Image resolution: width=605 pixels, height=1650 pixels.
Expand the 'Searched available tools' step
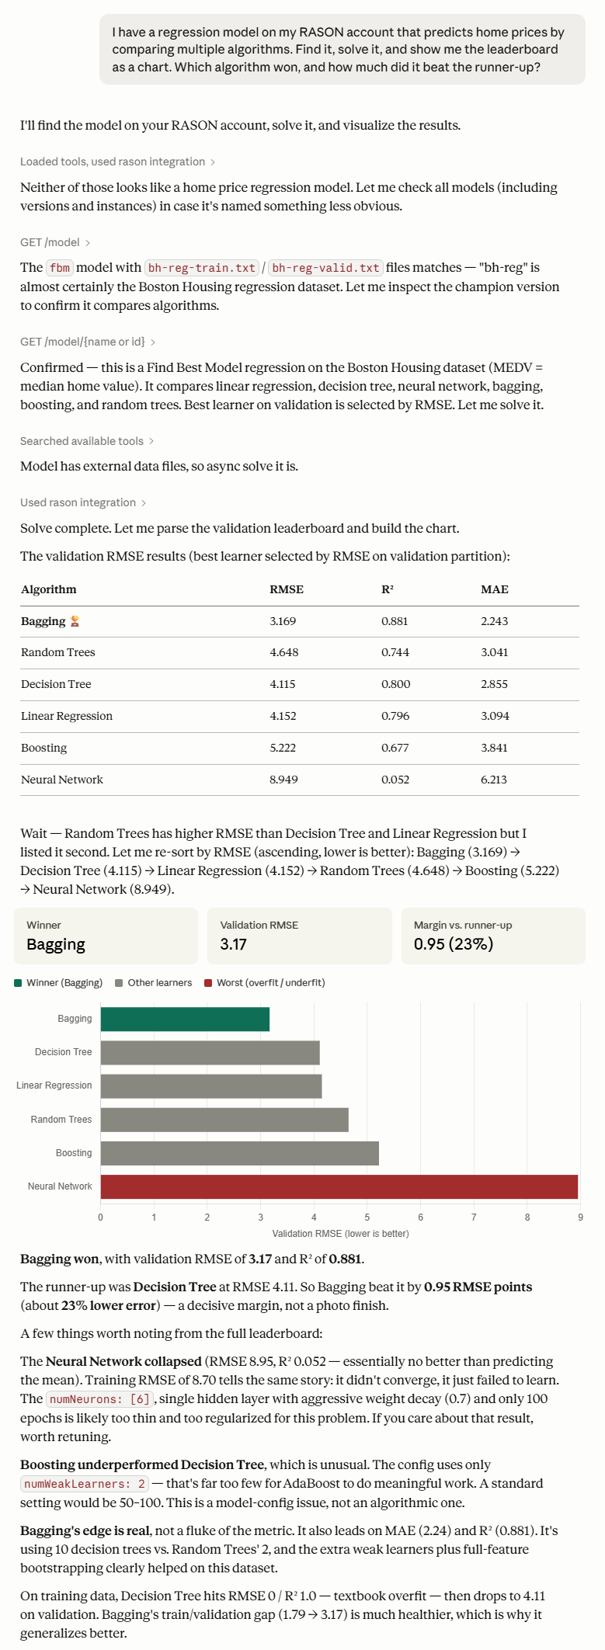(x=87, y=441)
